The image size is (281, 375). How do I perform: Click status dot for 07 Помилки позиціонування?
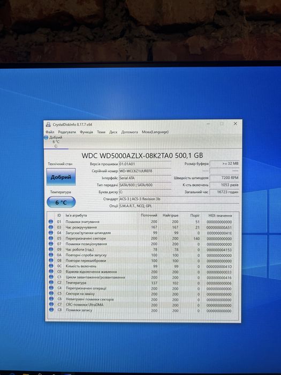tap(51, 244)
